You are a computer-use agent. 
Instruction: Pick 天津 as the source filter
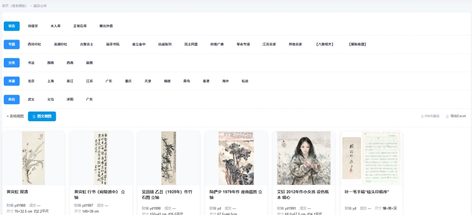tap(148, 81)
